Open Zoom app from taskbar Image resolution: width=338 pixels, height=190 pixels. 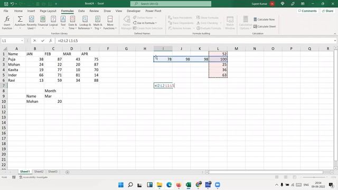click(x=218, y=185)
